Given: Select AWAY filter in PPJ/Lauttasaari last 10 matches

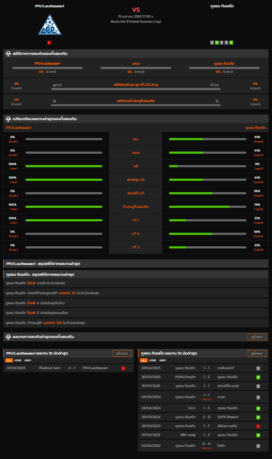Looking at the screenshot, I should 28,360.
